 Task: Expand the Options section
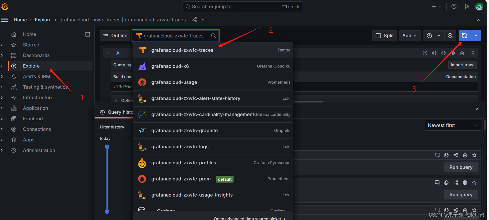[116, 101]
